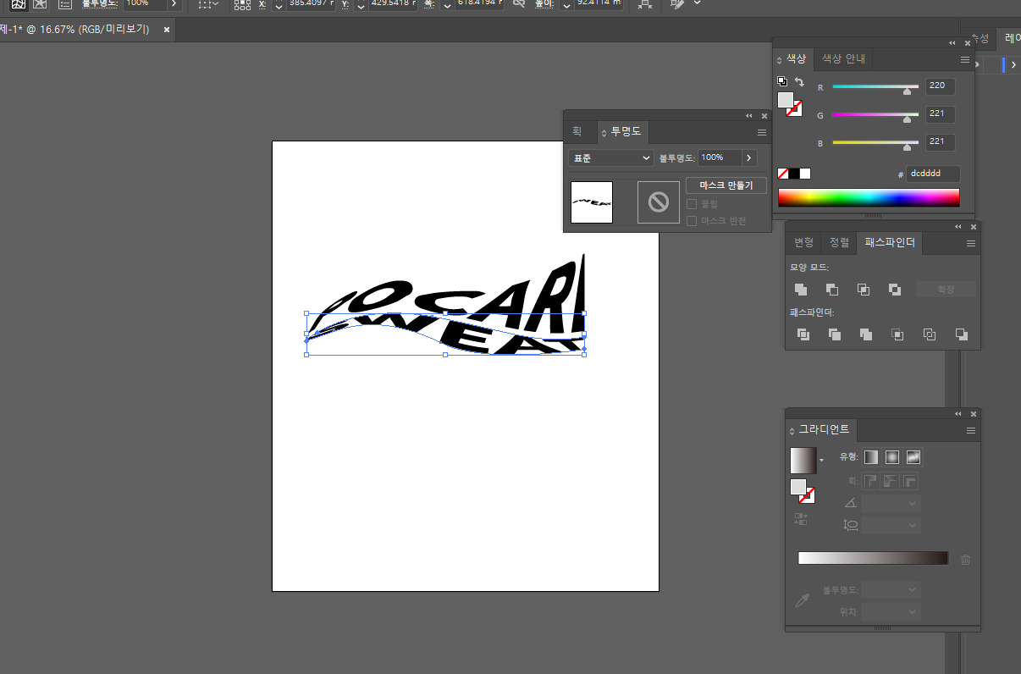Click Trim pathfinder icon
1021x674 pixels.
[x=835, y=334]
